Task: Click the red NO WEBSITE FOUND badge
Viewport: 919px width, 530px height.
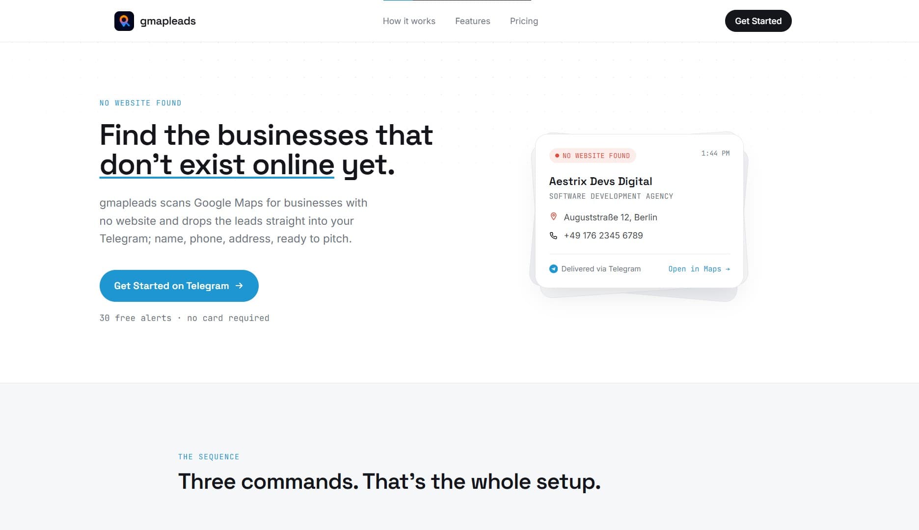Action: click(593, 156)
